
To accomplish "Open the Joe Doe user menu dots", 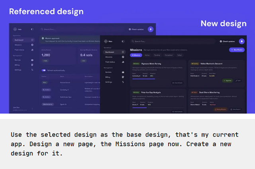I will click(32, 108).
